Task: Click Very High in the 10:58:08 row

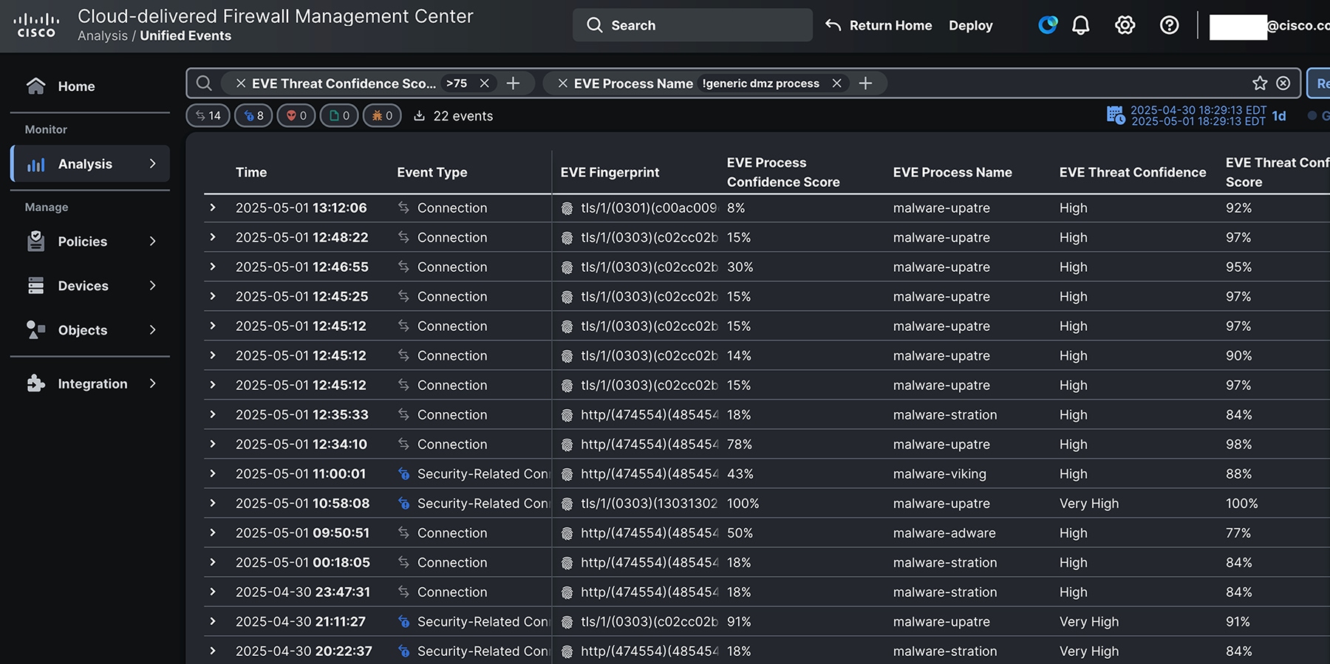Action: pos(1089,504)
